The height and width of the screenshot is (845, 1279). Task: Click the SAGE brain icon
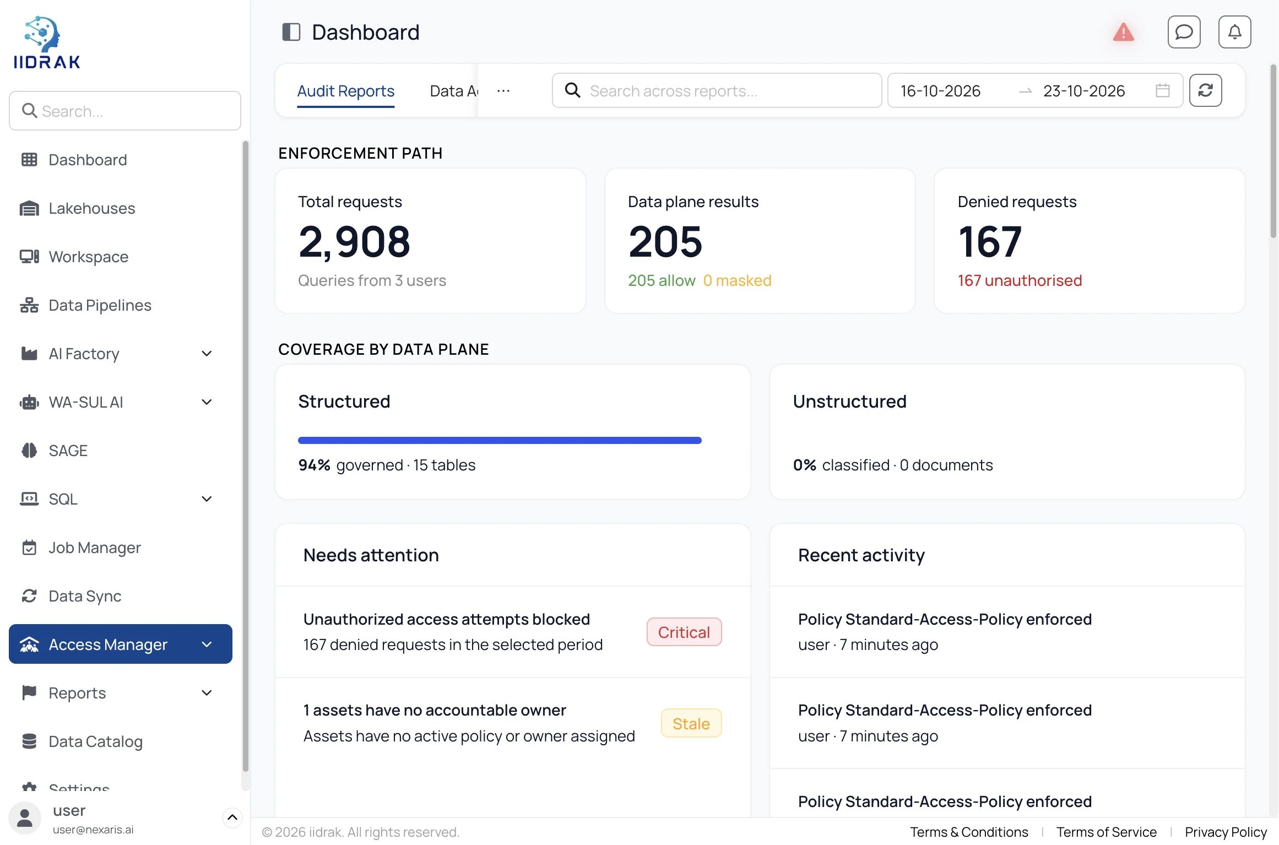[29, 451]
